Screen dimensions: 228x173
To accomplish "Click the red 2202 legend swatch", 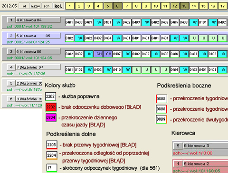I will point(51,107).
